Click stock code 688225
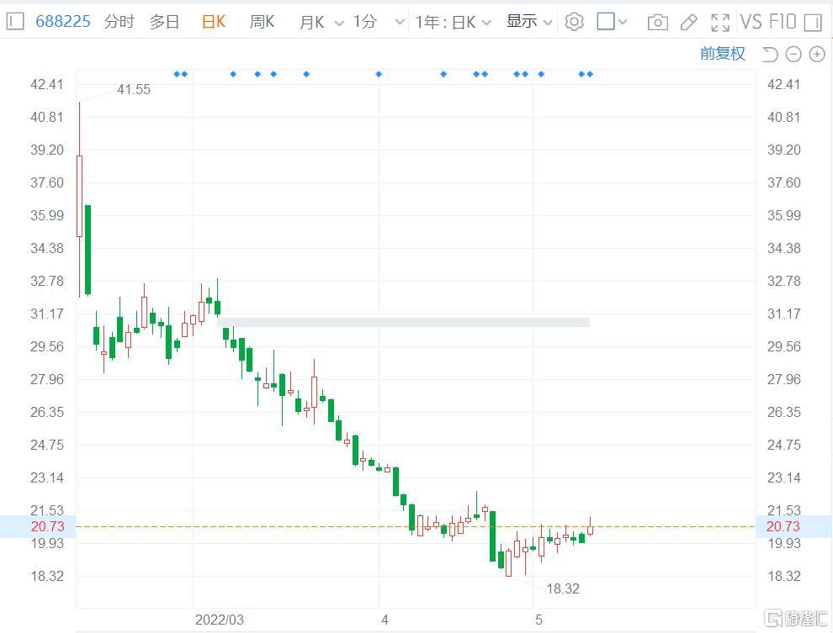Screen dimensions: 833x633 coord(63,21)
